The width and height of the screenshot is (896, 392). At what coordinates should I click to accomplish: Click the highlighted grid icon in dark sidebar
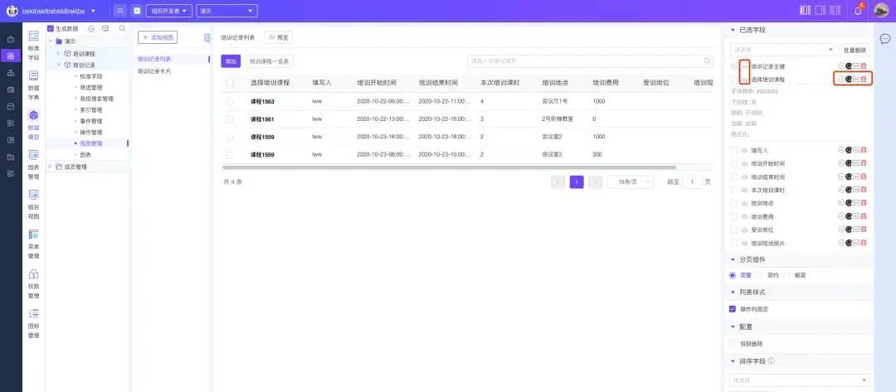pos(11,56)
